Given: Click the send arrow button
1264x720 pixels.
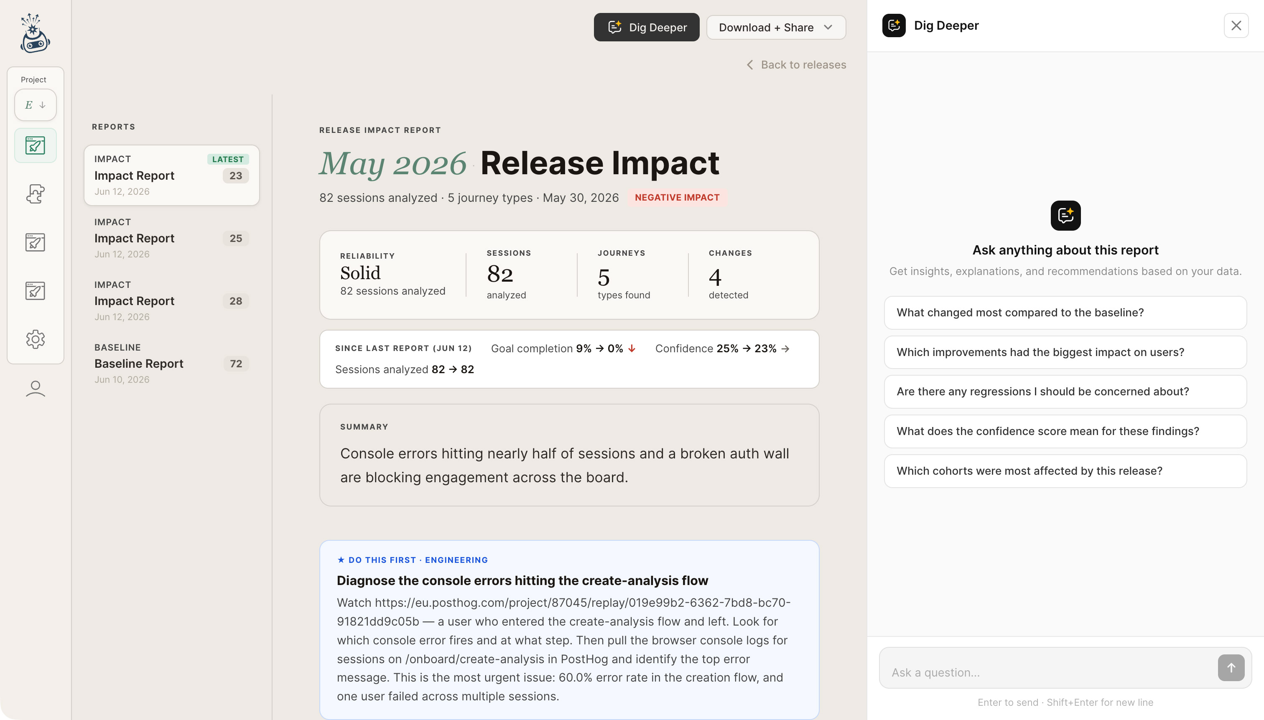Looking at the screenshot, I should (x=1231, y=668).
